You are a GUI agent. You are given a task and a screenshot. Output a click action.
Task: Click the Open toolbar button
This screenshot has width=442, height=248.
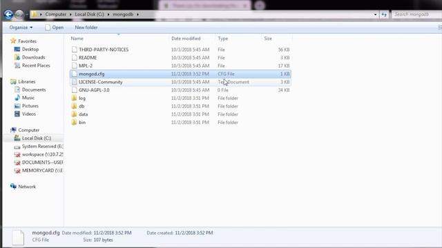click(54, 28)
